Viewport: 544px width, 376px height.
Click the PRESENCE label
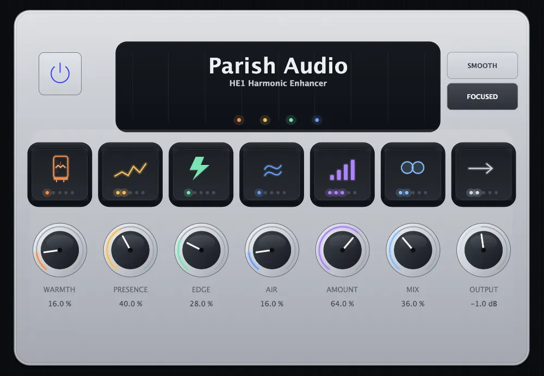click(131, 289)
